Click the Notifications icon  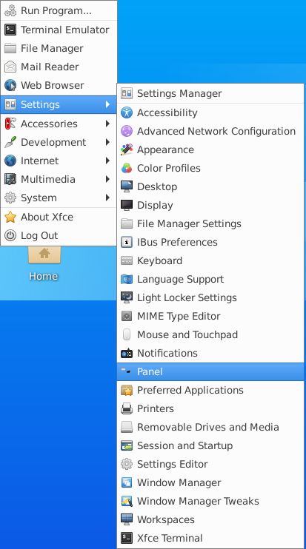click(127, 353)
